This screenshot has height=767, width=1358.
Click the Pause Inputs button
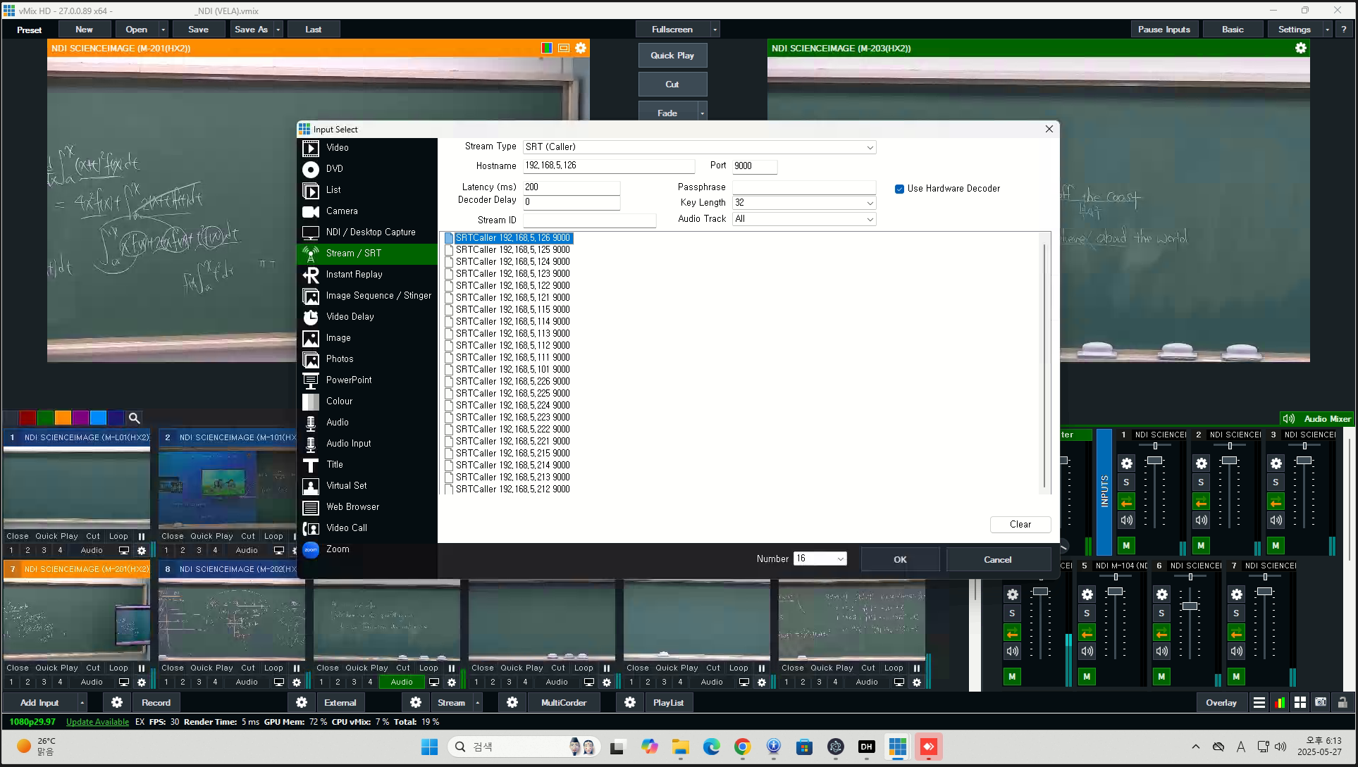(x=1163, y=30)
